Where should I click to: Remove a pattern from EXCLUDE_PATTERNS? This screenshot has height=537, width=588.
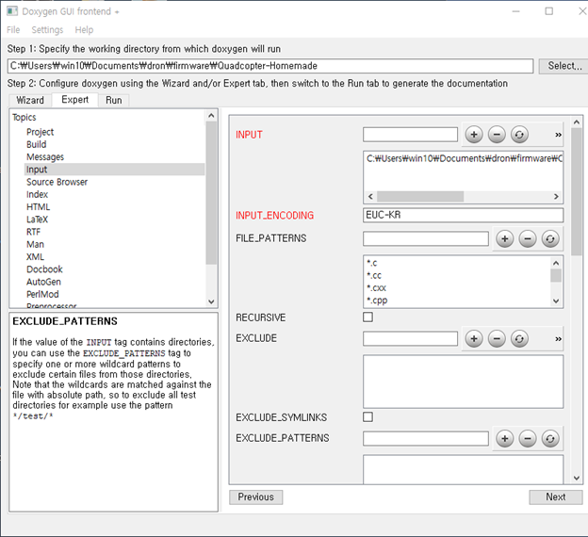click(528, 438)
